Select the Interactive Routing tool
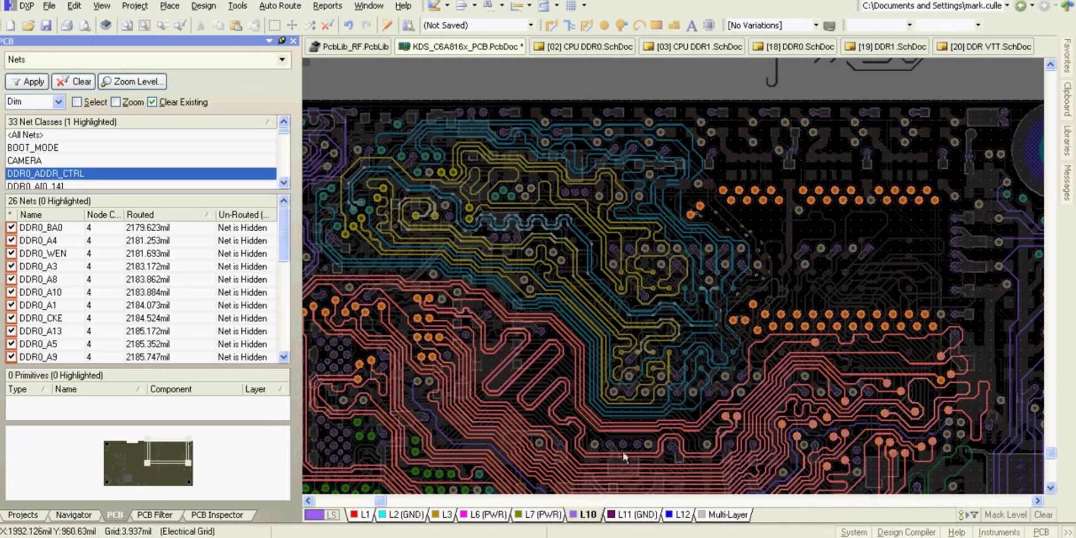The width and height of the screenshot is (1076, 538). (551, 25)
